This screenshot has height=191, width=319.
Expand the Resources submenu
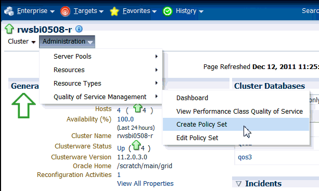(x=101, y=70)
